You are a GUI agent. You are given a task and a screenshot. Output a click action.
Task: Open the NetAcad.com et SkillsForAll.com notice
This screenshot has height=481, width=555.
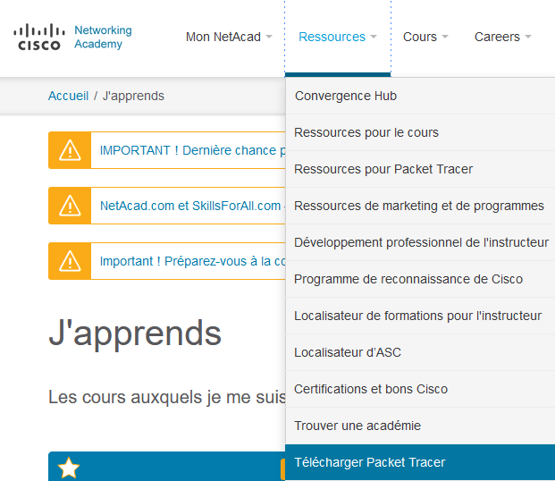[x=192, y=206]
